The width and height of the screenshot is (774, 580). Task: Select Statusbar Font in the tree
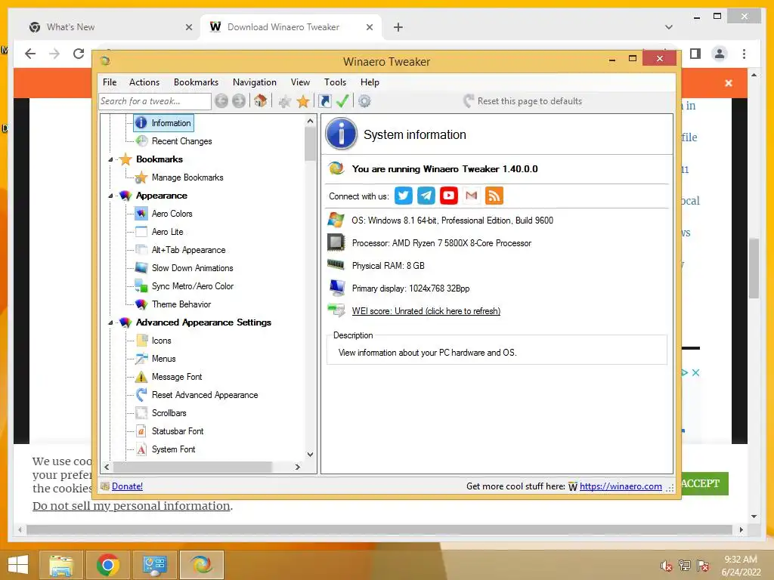178,431
